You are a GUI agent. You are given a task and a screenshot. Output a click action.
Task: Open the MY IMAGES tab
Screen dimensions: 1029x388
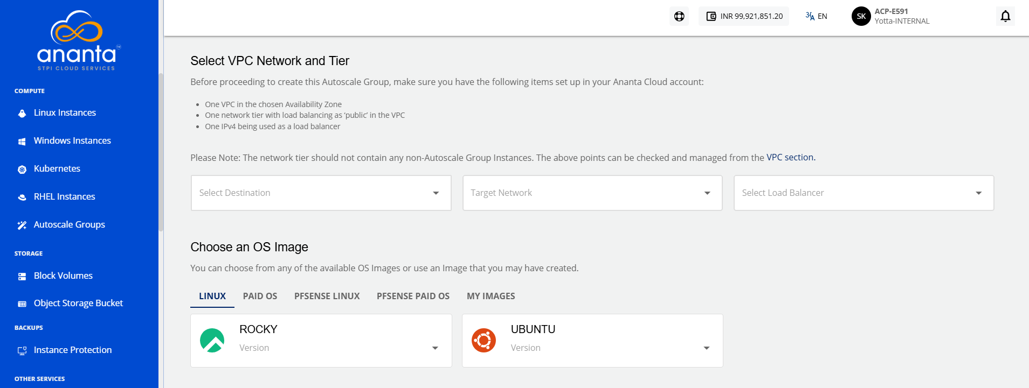point(491,296)
